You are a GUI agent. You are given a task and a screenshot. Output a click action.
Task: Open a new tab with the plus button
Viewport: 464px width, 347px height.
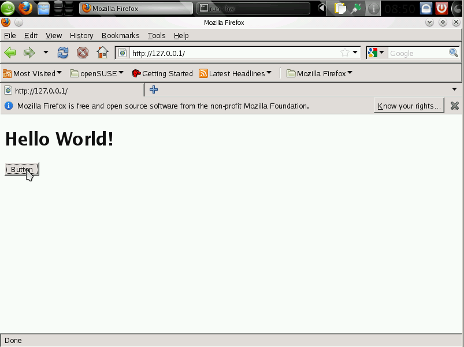click(x=153, y=90)
